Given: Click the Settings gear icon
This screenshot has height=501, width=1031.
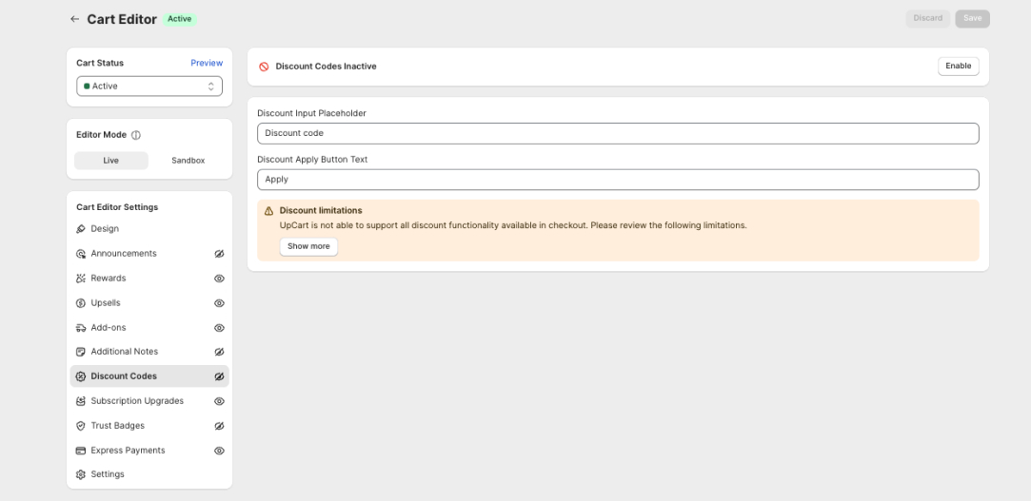Looking at the screenshot, I should pos(81,474).
